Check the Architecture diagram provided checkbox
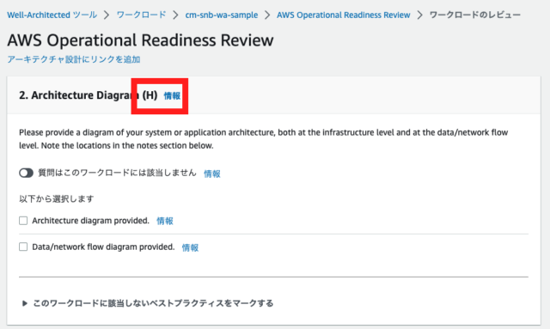 23,221
